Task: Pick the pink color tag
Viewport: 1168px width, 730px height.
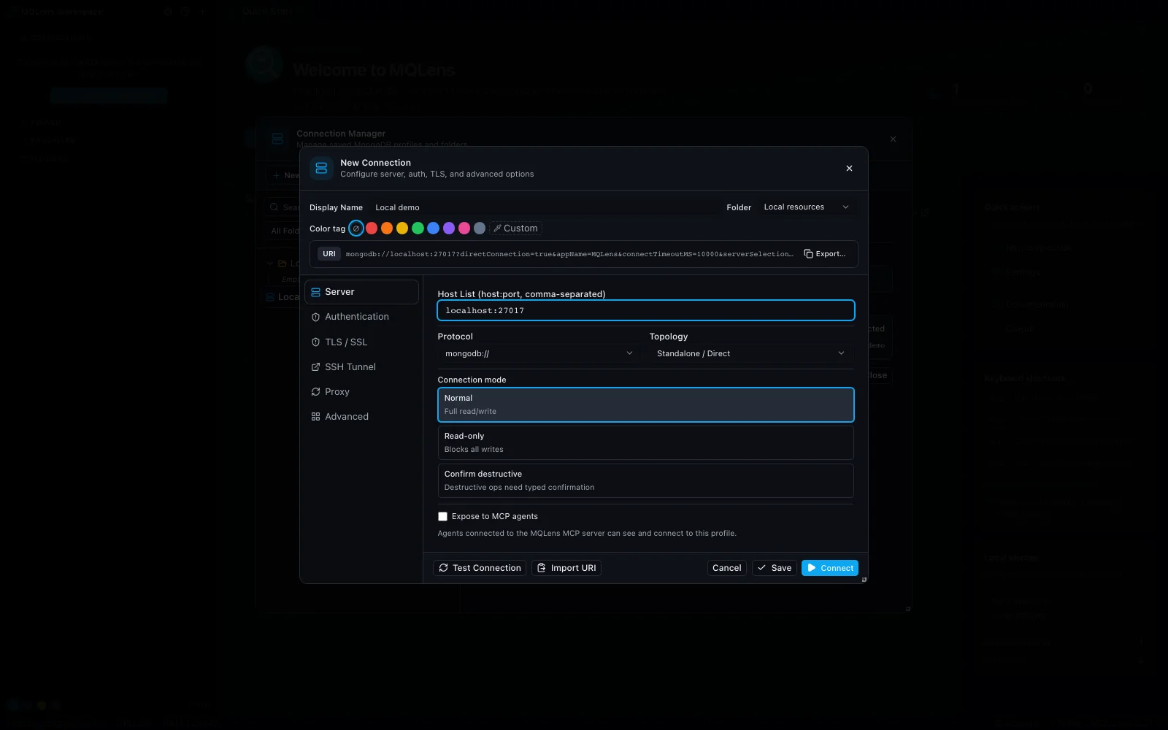Action: [x=464, y=228]
